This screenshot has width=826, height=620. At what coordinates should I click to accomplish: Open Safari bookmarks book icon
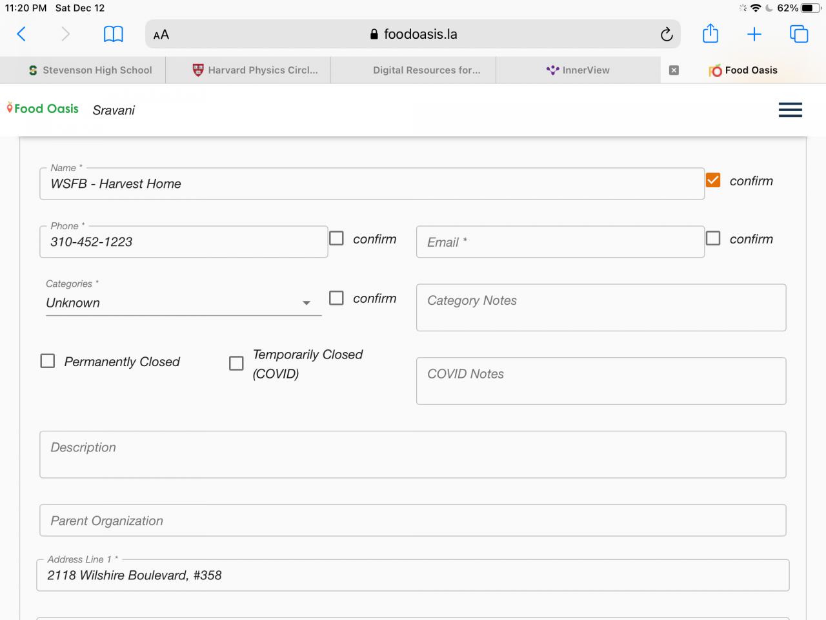click(114, 34)
